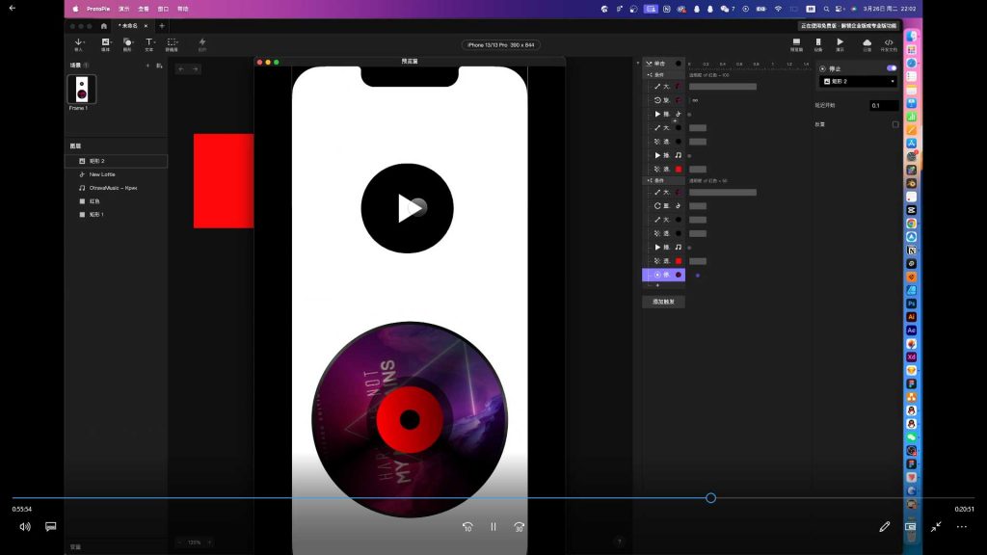Click the Home icon beside the tabs
The width and height of the screenshot is (987, 555).
click(104, 26)
